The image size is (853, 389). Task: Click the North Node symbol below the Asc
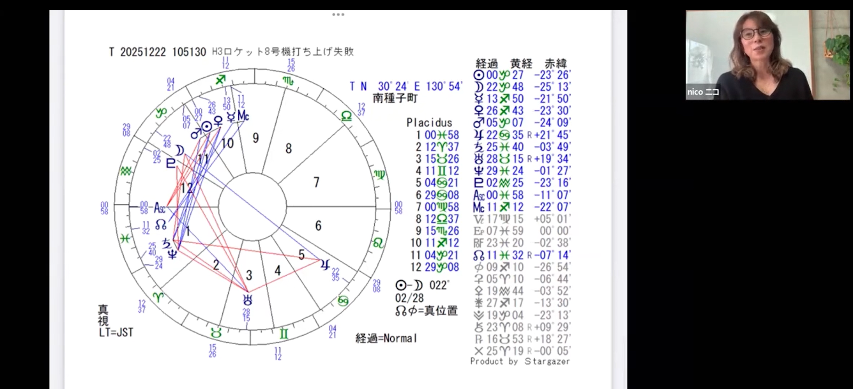161,225
